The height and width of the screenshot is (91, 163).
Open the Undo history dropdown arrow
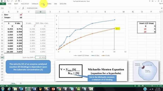[9, 1]
